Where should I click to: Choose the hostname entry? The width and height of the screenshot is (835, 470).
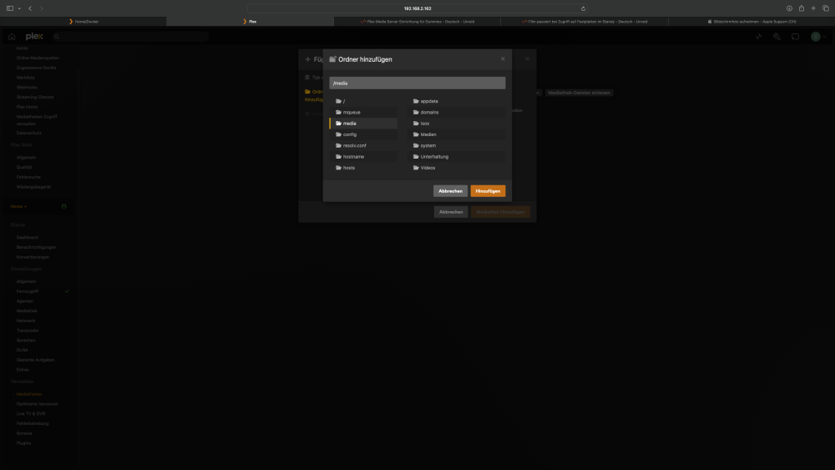[x=363, y=156]
